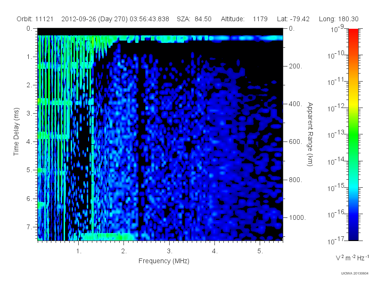Click the color scale bar legend

click(353, 134)
